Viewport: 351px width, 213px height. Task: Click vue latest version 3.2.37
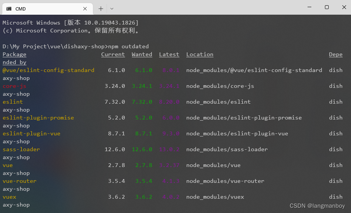point(169,165)
